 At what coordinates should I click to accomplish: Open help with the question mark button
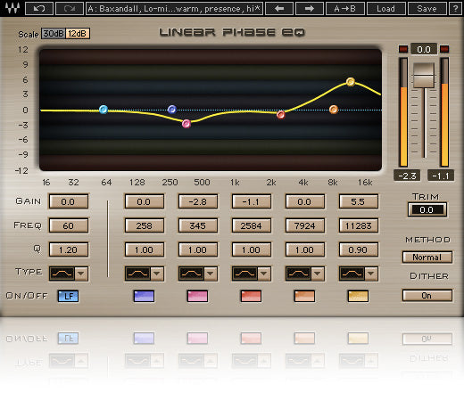coord(455,9)
